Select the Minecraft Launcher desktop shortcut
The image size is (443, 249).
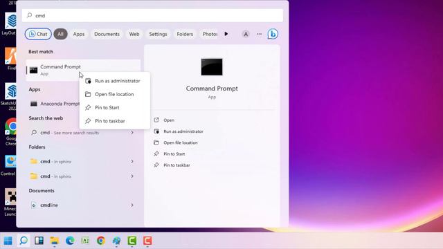10,203
